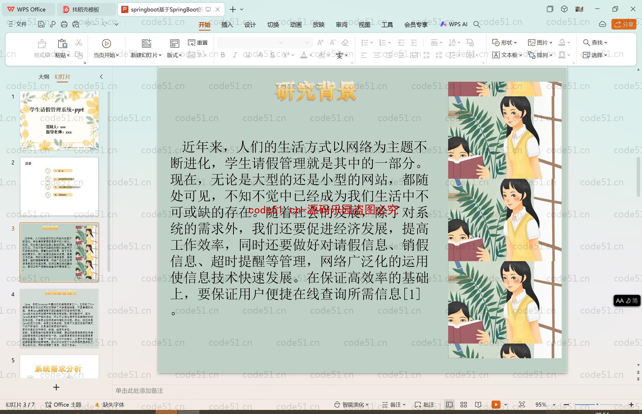Click the 缺失字体 missing fonts warning
Image resolution: width=642 pixels, height=414 pixels.
tap(110, 405)
